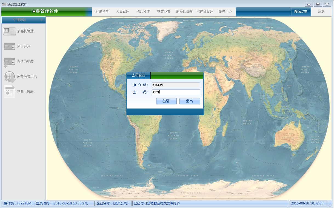The width and height of the screenshot is (334, 208).
Task: Open 充值与取款 sidebar icon
Action: [9, 62]
